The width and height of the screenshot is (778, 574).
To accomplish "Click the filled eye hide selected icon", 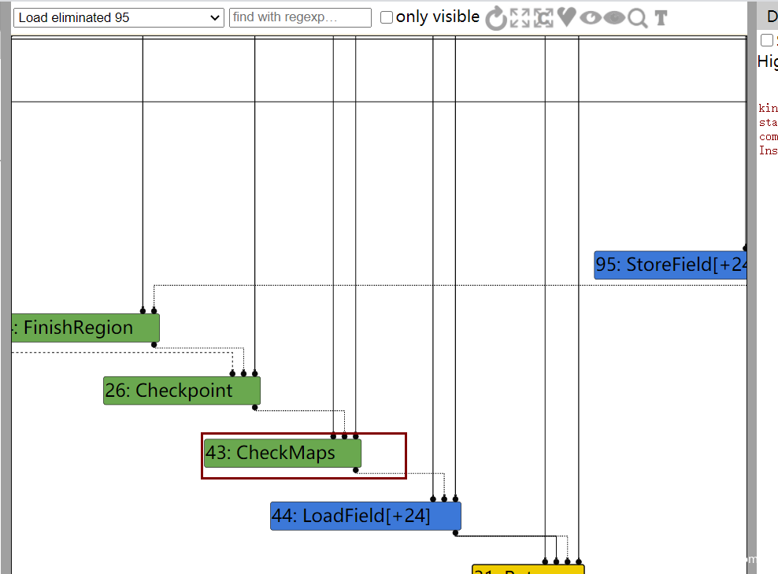I will point(615,18).
